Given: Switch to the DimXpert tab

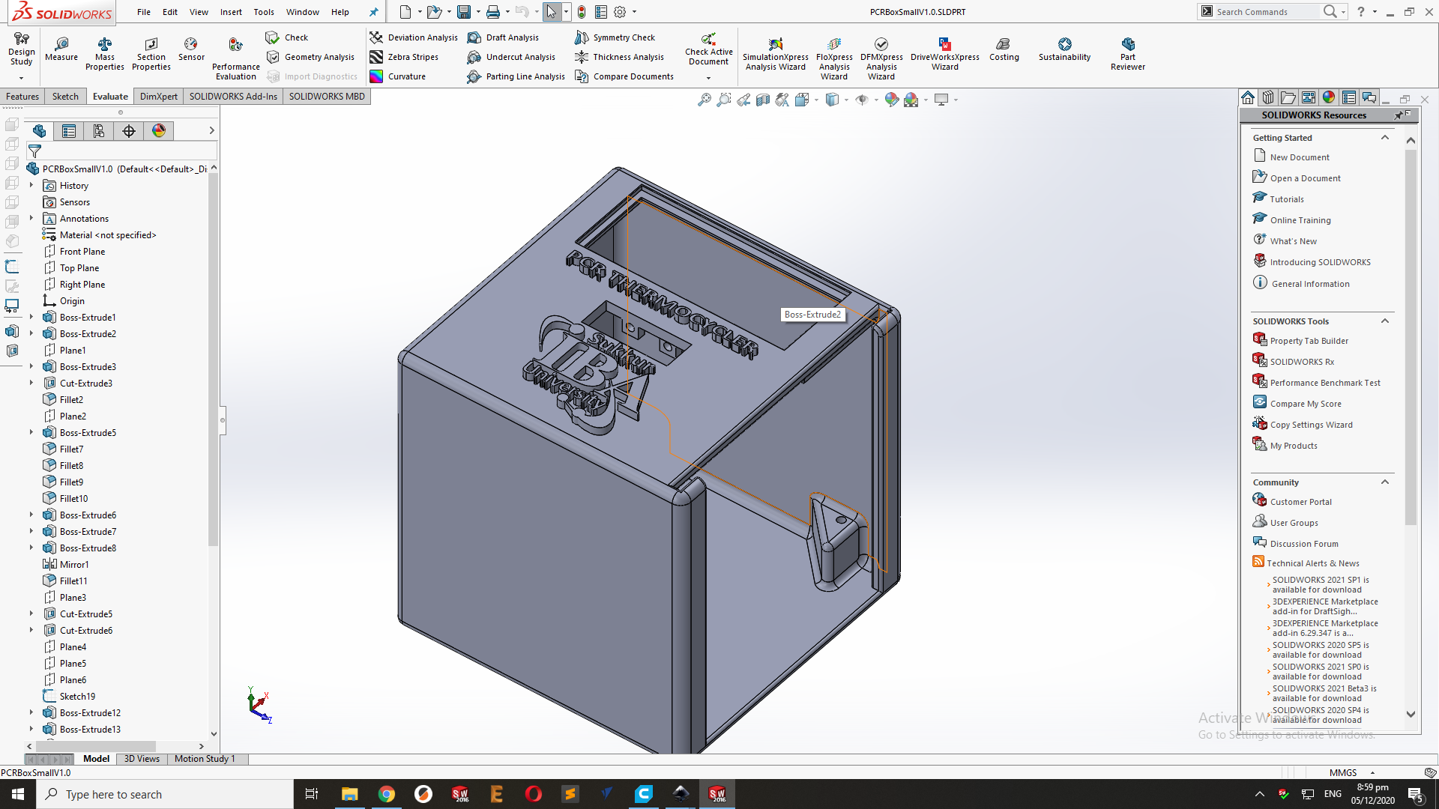Looking at the screenshot, I should (159, 97).
